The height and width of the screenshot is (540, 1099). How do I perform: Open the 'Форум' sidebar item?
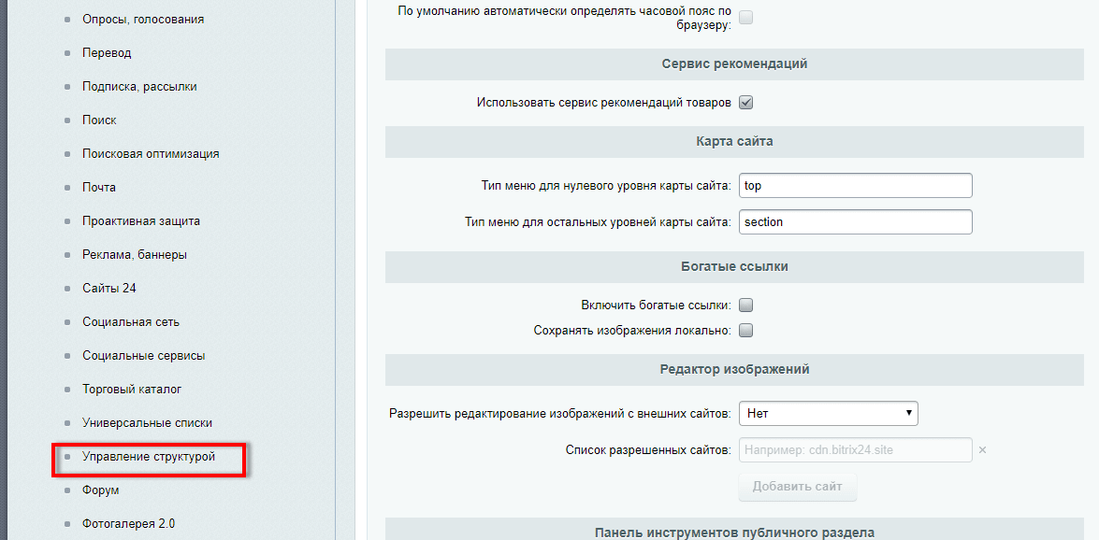click(x=100, y=490)
